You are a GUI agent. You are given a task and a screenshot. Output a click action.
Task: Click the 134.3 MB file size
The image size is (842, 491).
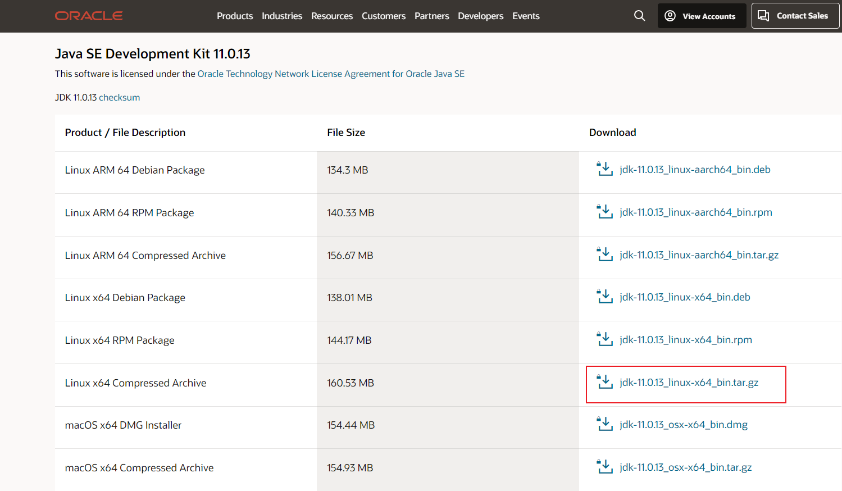(x=348, y=170)
